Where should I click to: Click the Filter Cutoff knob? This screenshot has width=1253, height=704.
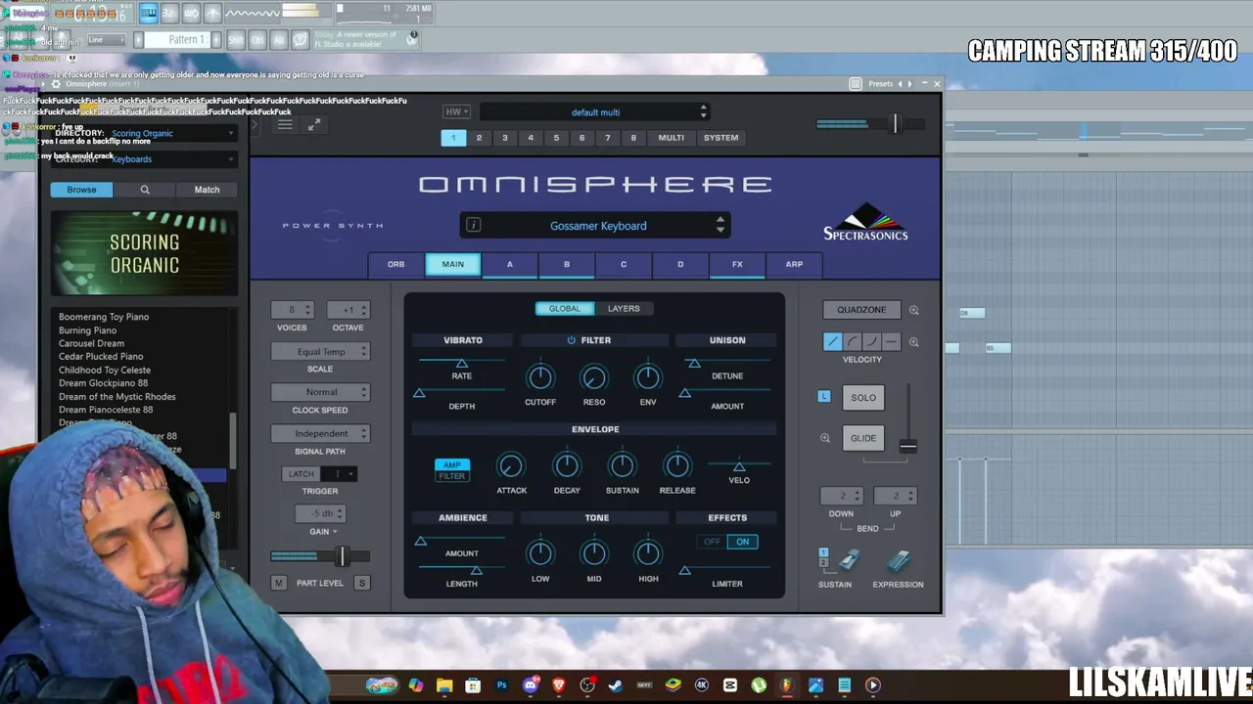[x=540, y=377]
